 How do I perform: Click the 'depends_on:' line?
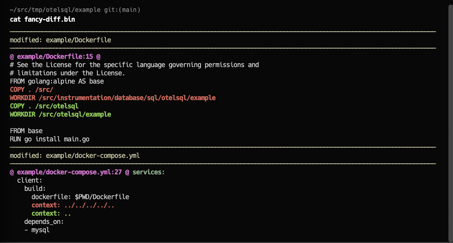click(44, 222)
